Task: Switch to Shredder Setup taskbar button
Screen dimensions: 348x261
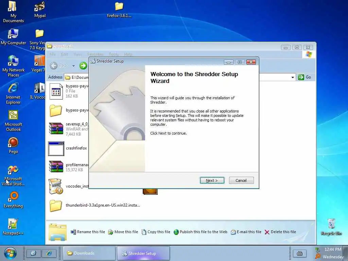Action: pos(143,253)
